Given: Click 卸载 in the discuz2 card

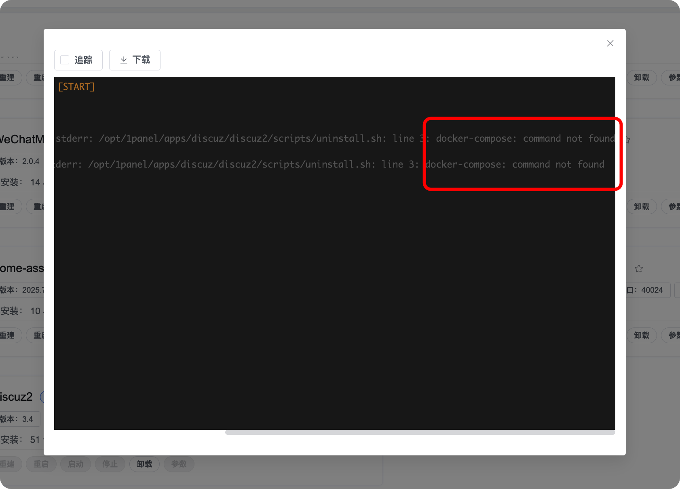Looking at the screenshot, I should click(x=144, y=464).
